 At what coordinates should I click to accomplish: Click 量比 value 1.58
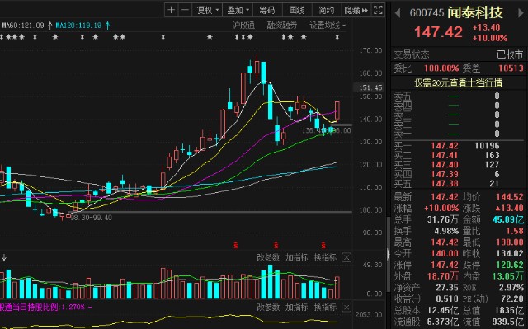coord(515,231)
